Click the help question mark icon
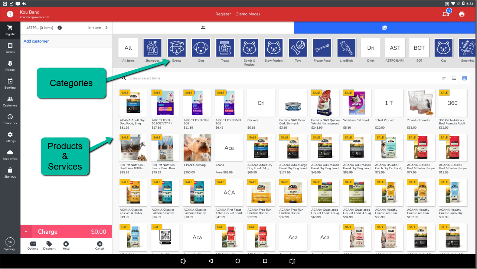Screen dimensions: 477x269 pyautogui.click(x=10, y=14)
